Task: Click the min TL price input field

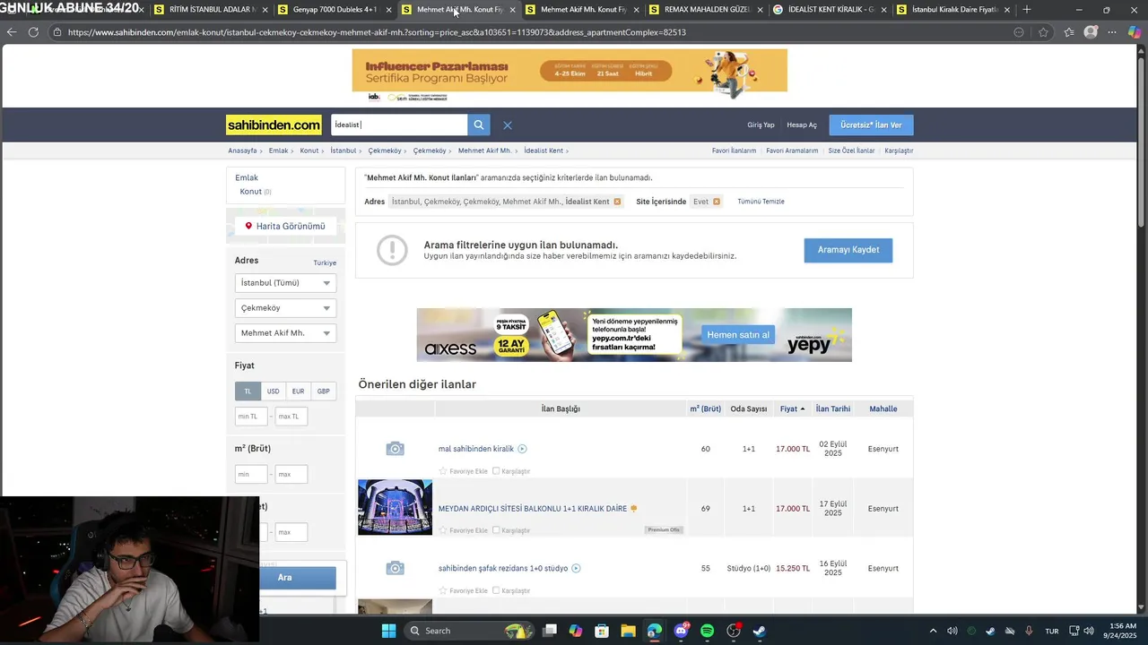Action: 251,417
